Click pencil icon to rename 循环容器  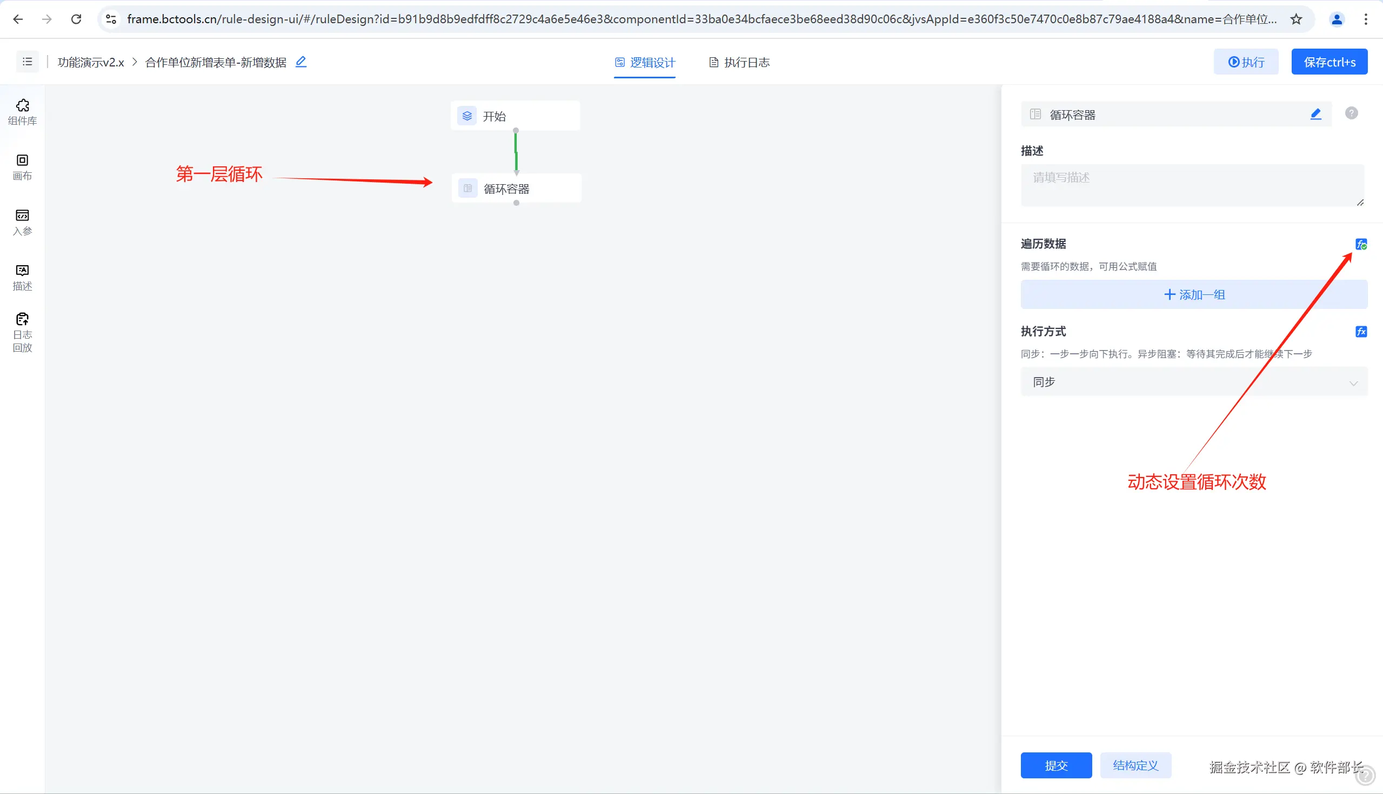click(x=1315, y=114)
